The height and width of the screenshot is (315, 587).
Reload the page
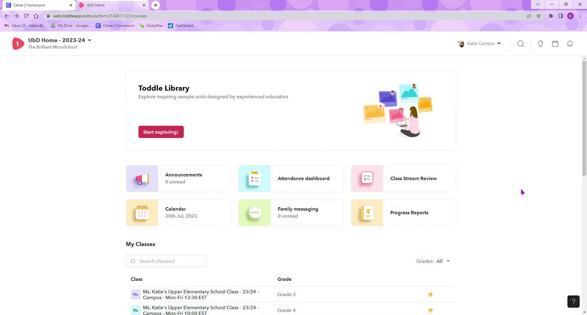(26, 16)
